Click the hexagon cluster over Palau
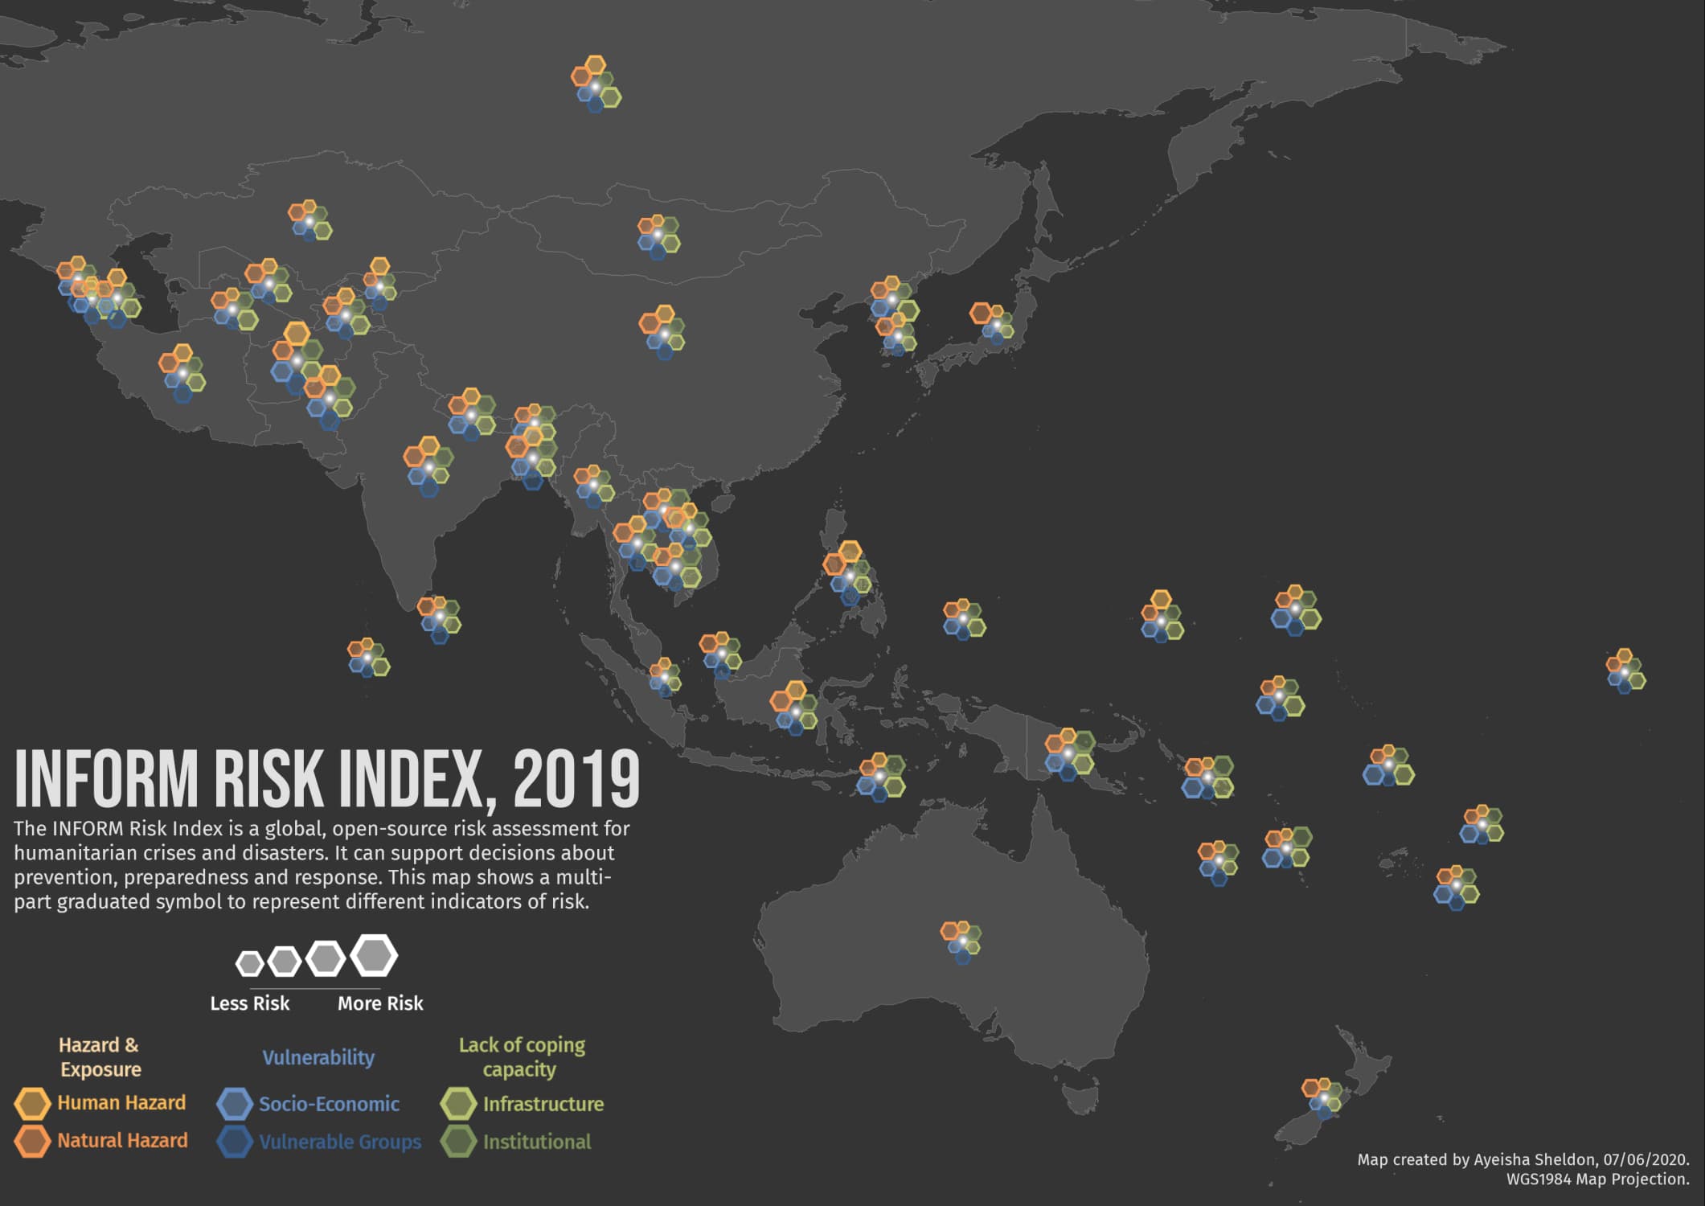Image resolution: width=1705 pixels, height=1206 pixels. [x=964, y=619]
